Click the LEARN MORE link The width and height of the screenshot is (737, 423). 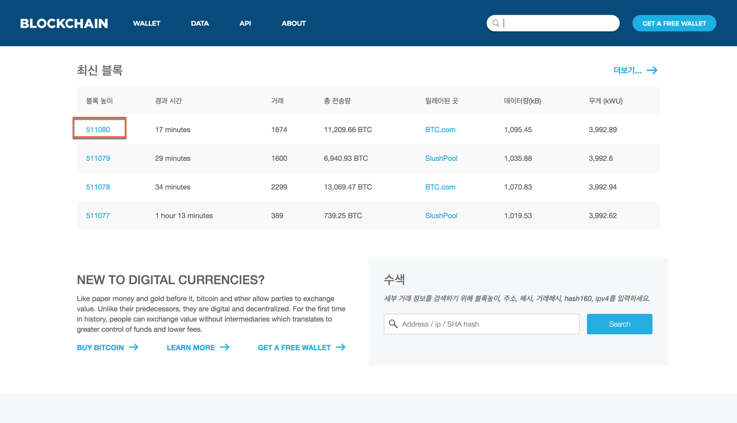191,347
